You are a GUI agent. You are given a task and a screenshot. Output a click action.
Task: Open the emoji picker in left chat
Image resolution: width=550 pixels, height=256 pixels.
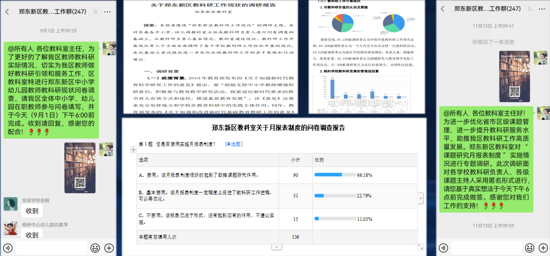pos(95,248)
